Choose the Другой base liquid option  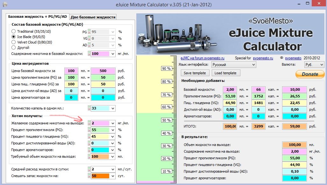[x=14, y=48]
